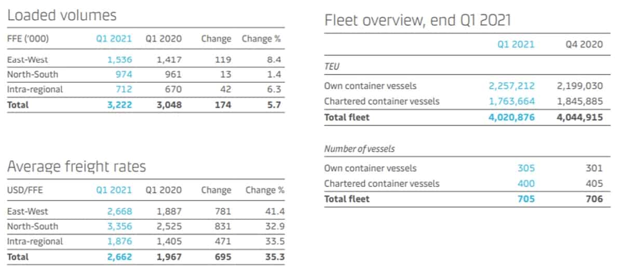Viewport: 623px width, 267px height.
Task: Click chartered container vessels TEU 1,763,664
Action: tap(511, 101)
